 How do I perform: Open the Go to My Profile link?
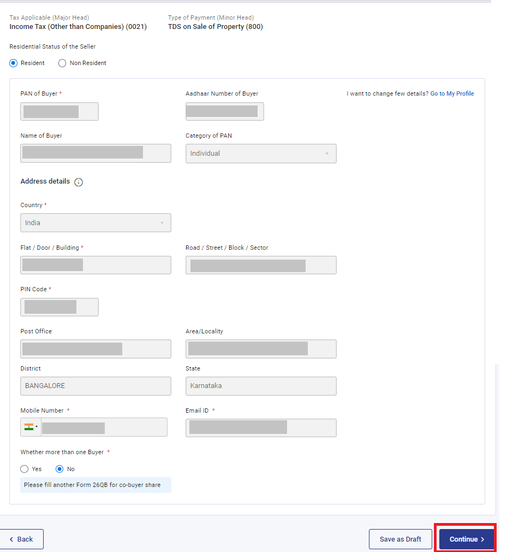pyautogui.click(x=452, y=93)
